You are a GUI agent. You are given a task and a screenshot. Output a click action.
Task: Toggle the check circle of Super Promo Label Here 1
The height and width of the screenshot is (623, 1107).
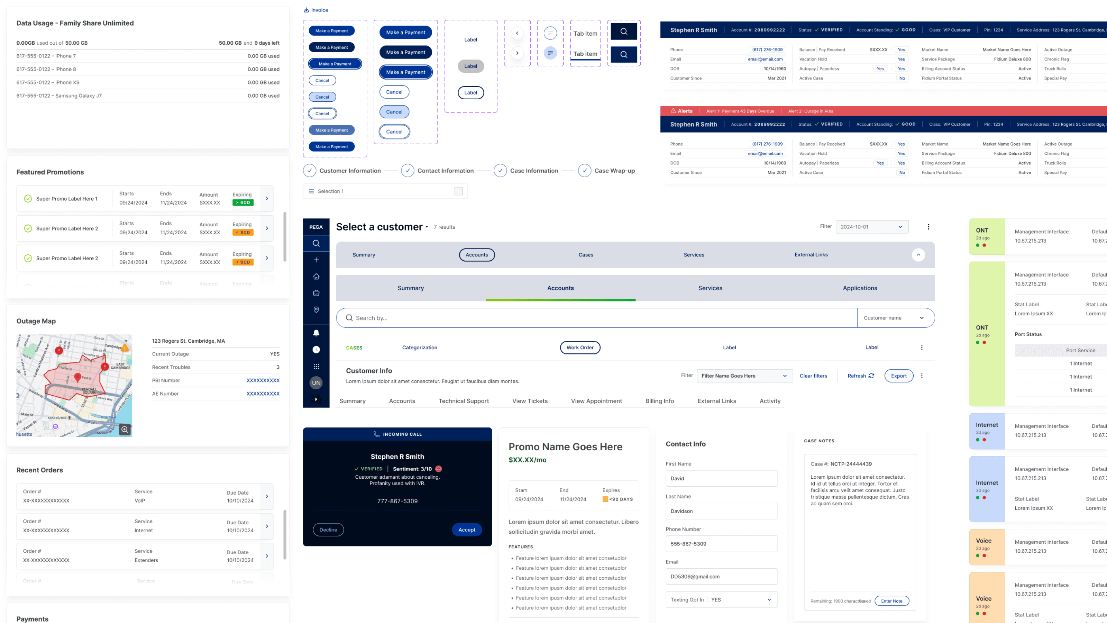click(x=28, y=199)
